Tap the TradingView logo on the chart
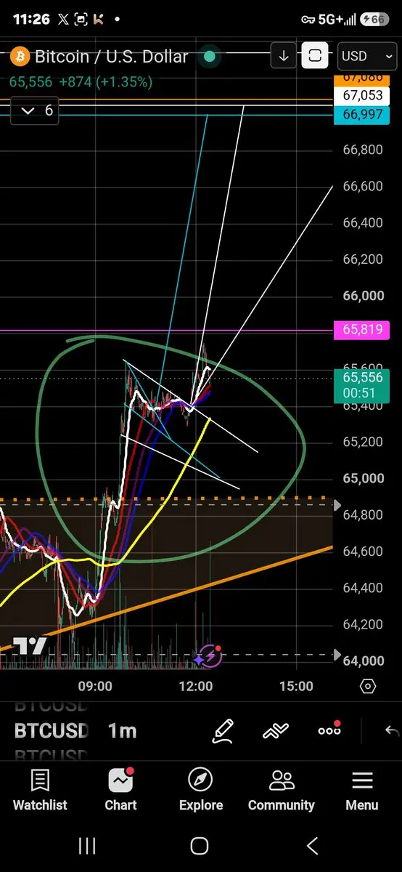402x872 pixels. (30, 646)
